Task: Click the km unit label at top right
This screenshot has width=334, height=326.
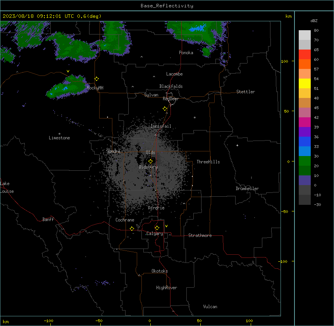Action: tap(289, 16)
